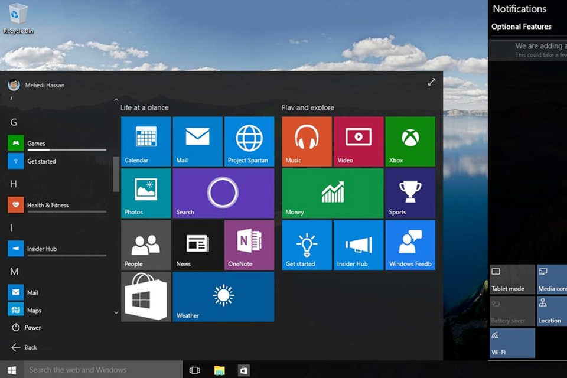Screen dimensions: 567x378
Task: Open the People tile
Action: 146,245
